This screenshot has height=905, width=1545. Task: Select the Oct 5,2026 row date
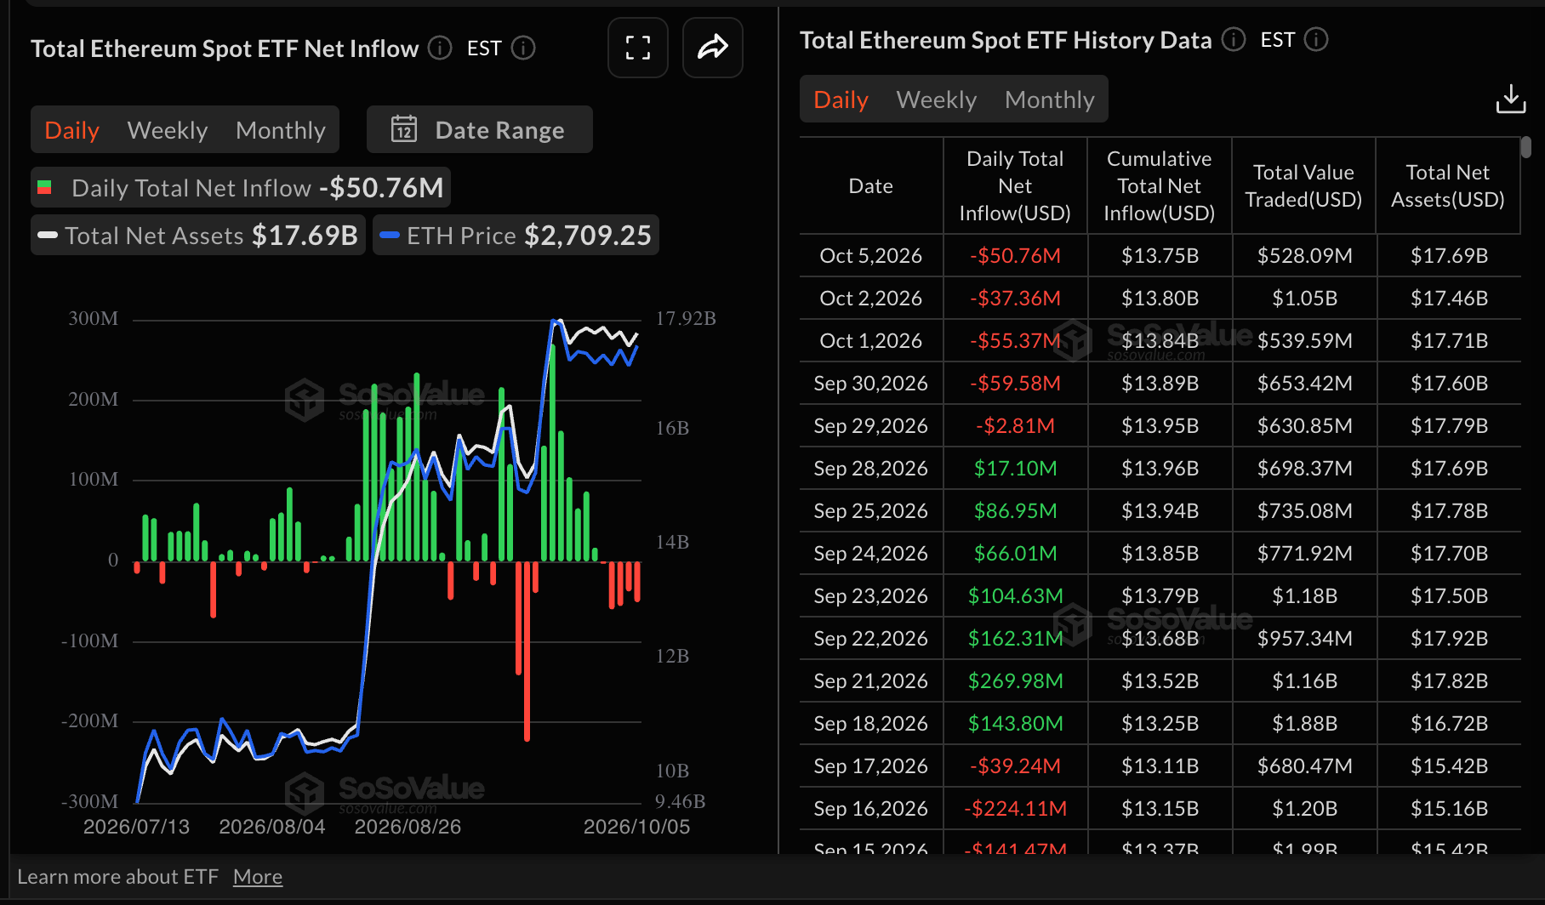coord(871,255)
